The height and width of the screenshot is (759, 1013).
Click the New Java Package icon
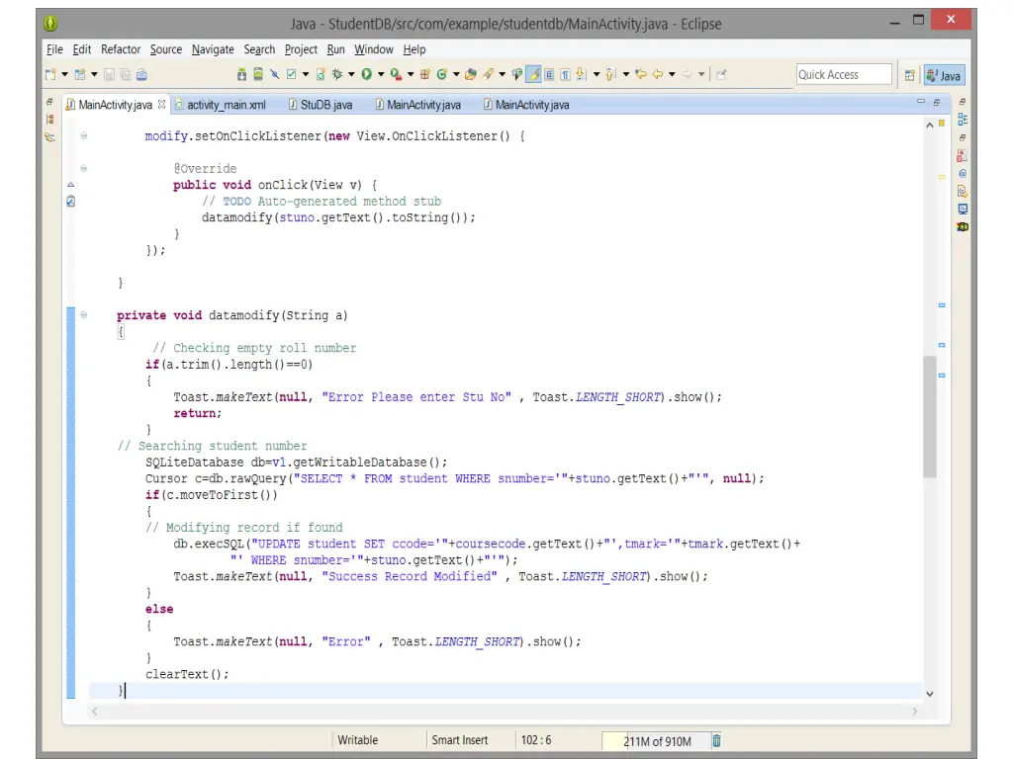425,75
